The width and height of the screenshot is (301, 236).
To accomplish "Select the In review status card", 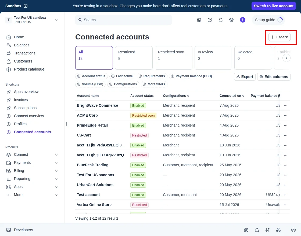I will point(213,58).
